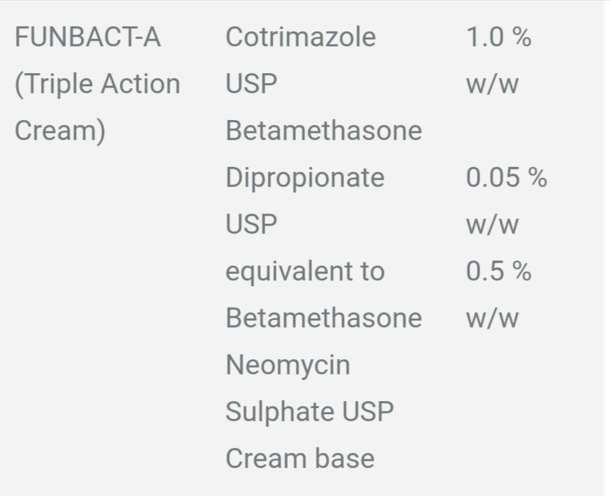Click USP directly below Dipropionate
Viewport: 611px width, 496px height.
(x=251, y=224)
